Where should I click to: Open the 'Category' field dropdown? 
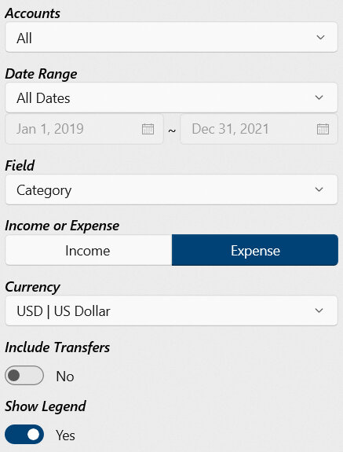(x=171, y=189)
